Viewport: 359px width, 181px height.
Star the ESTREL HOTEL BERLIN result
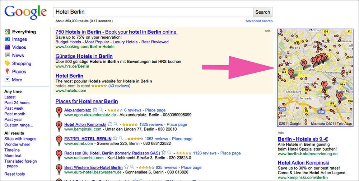[x=115, y=138]
